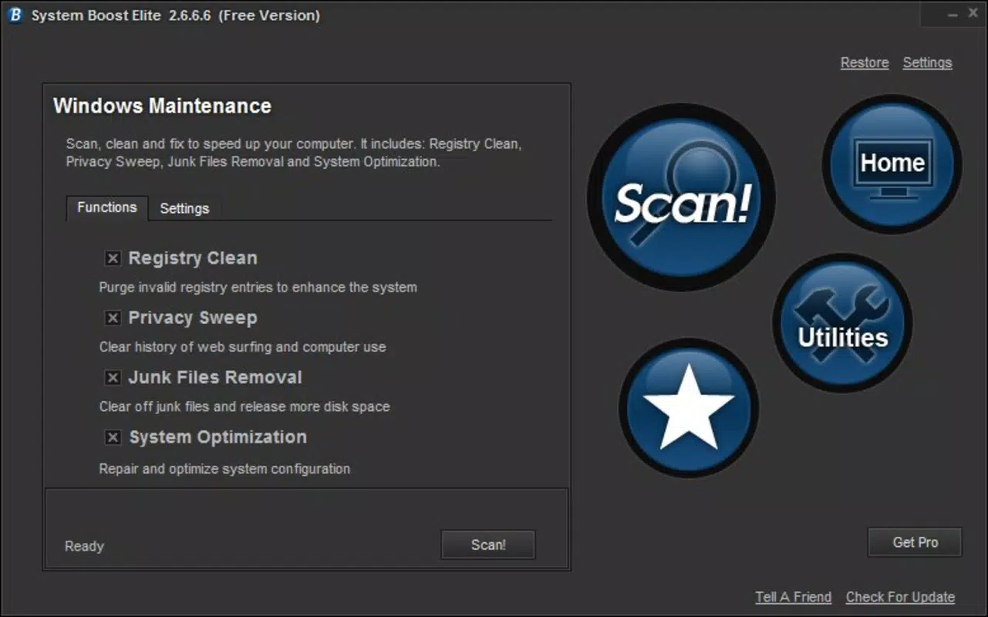Image resolution: width=988 pixels, height=617 pixels.
Task: Open the Restore link
Action: pos(865,63)
